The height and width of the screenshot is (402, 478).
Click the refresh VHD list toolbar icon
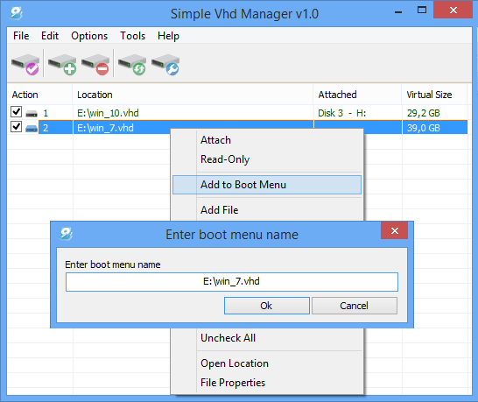132,64
